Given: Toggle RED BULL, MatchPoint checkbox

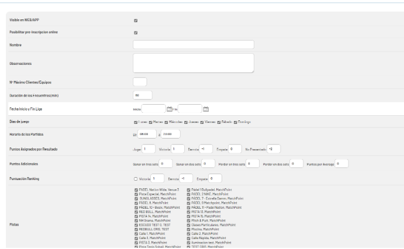Looking at the screenshot, I should coord(136,212).
